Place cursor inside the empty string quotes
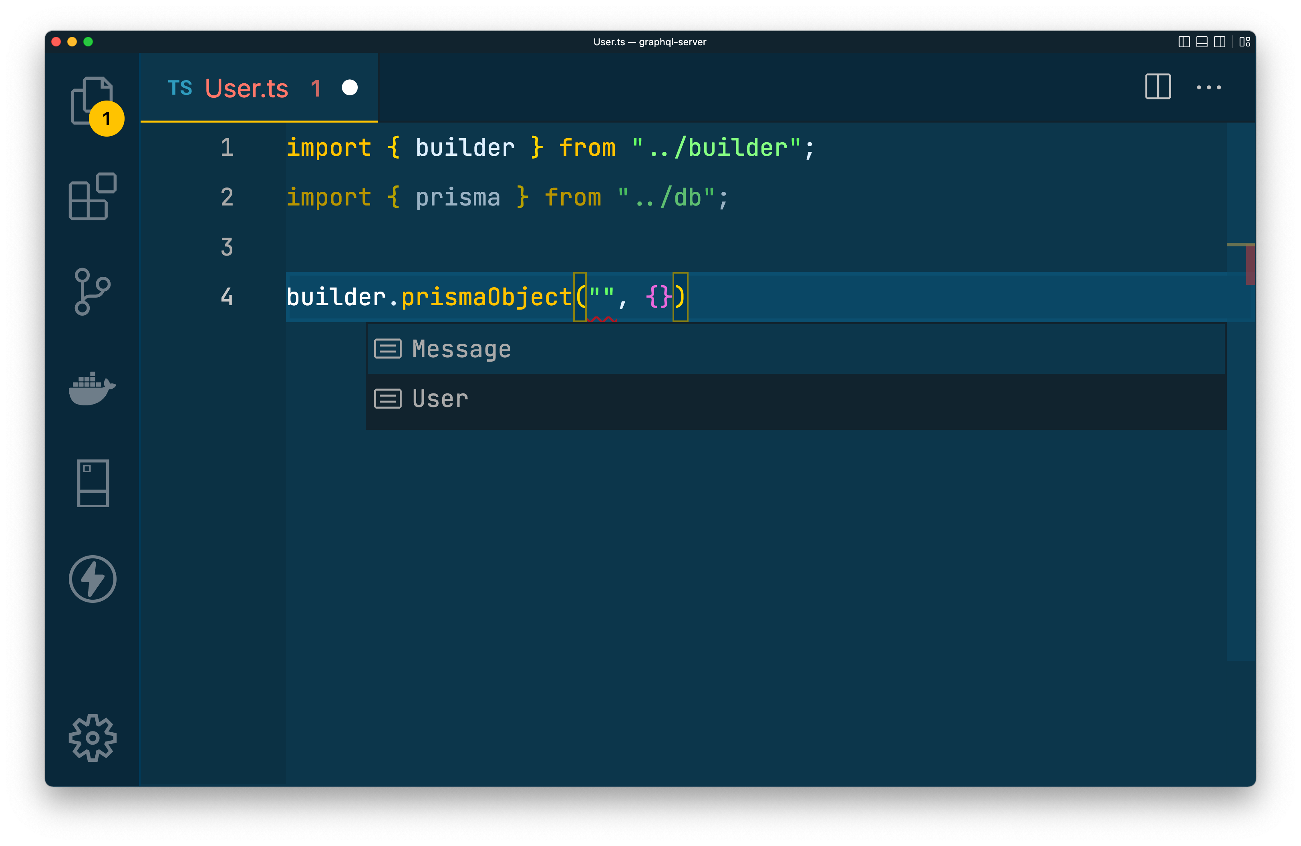The width and height of the screenshot is (1301, 846). pyautogui.click(x=601, y=297)
